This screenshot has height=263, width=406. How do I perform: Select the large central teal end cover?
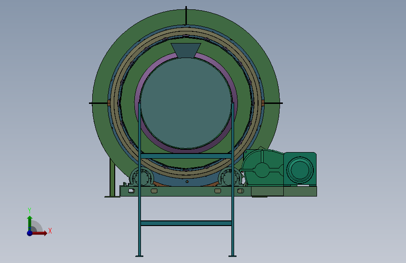pos(185,103)
